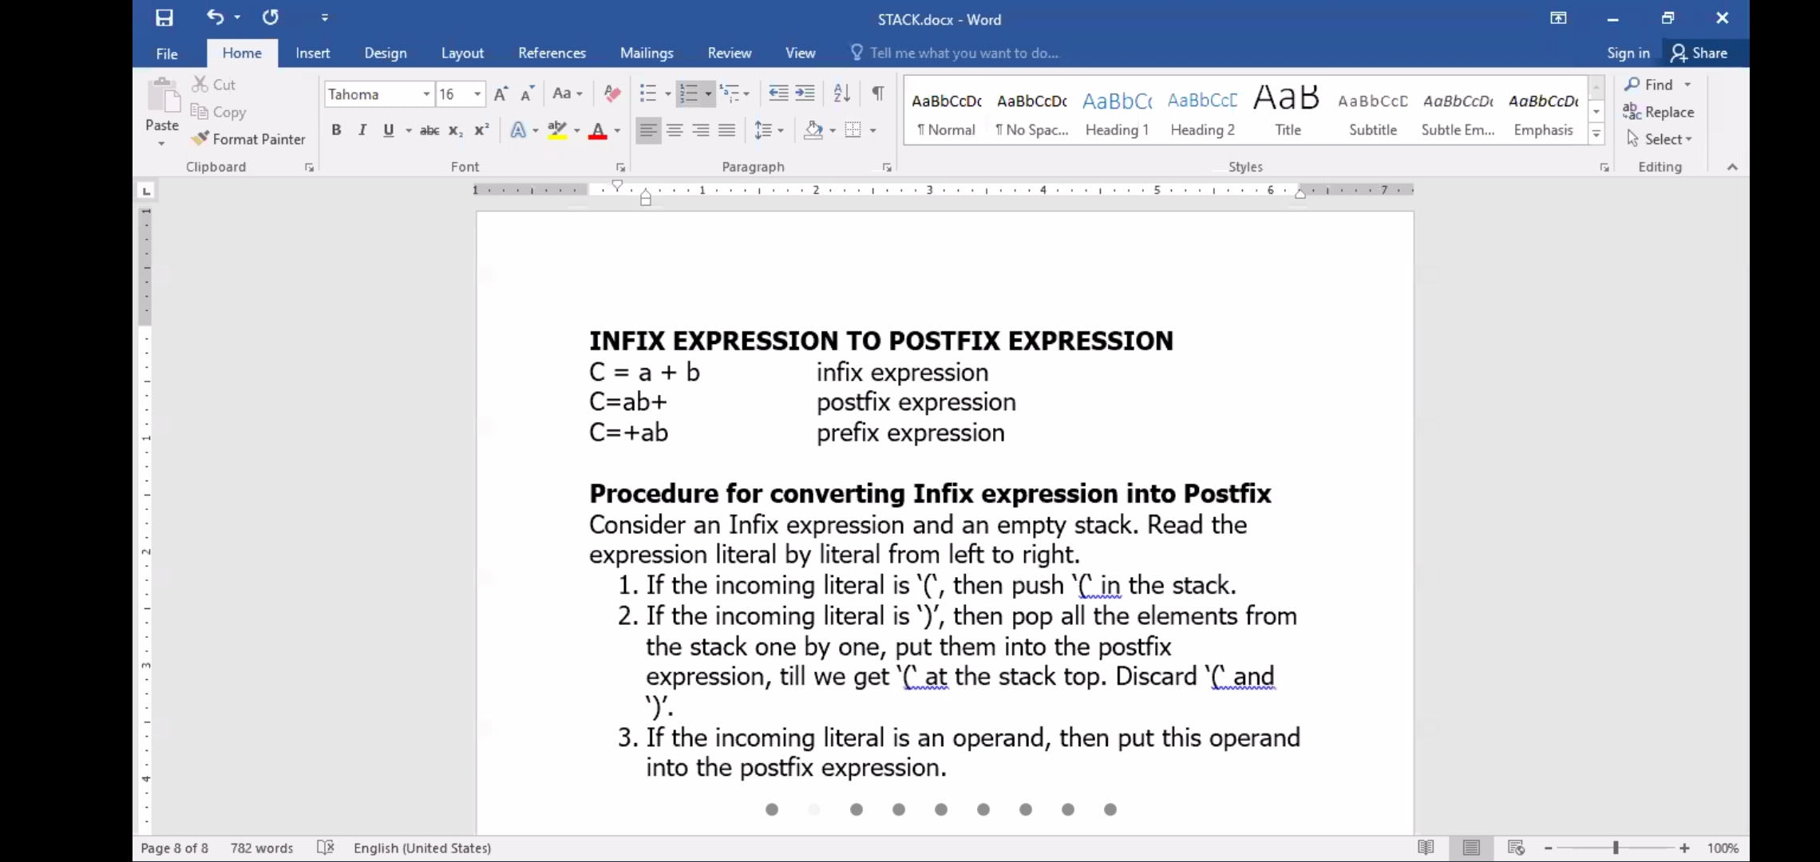Click the Share button

pyautogui.click(x=1699, y=53)
